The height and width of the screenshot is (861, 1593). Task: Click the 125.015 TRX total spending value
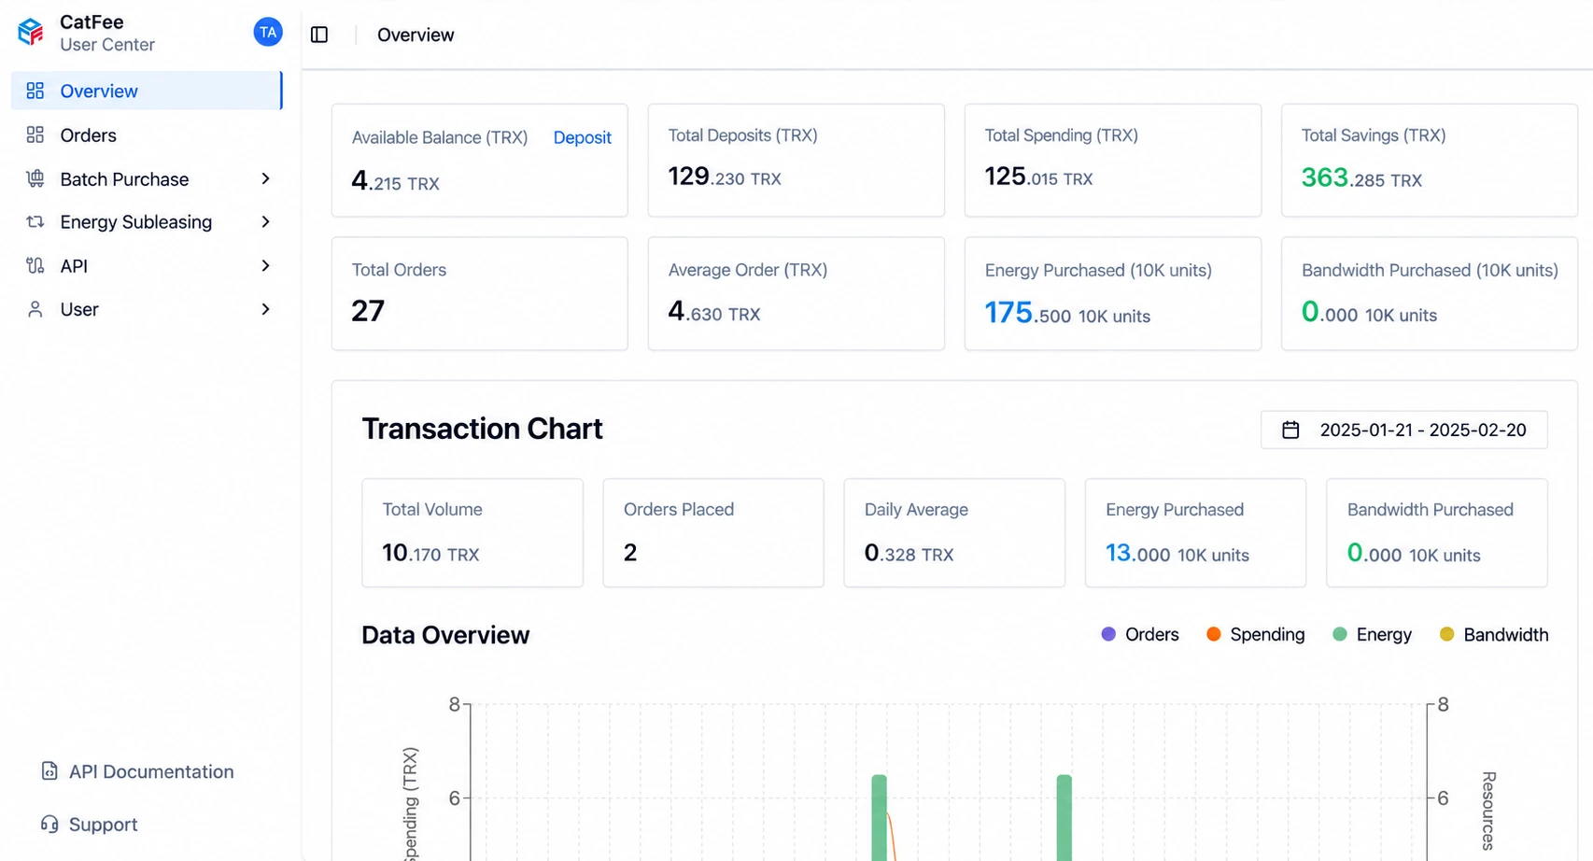pyautogui.click(x=1038, y=176)
